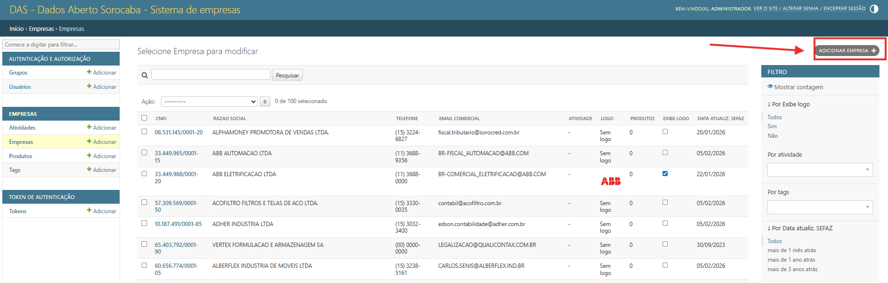The image size is (888, 283).
Task: Click the search text field next to Pesquisar
Action: coord(211,75)
